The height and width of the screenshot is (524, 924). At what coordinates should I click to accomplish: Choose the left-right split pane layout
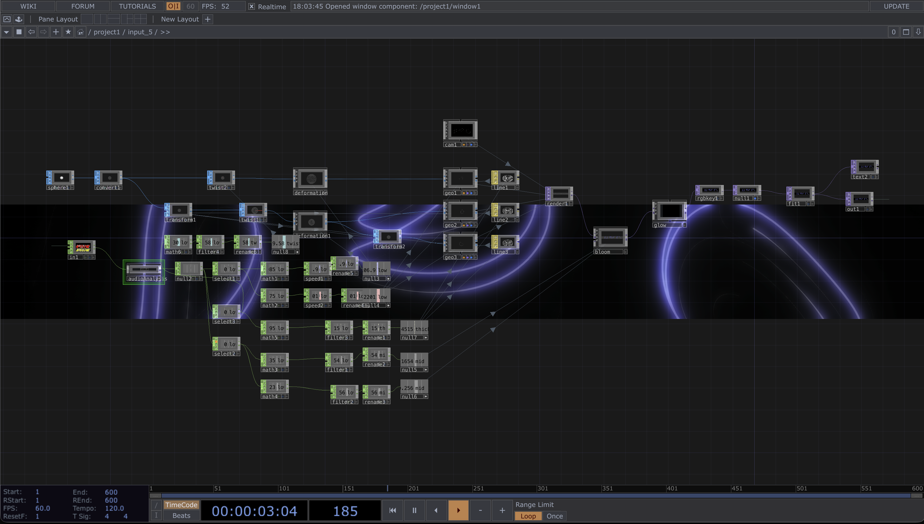coord(100,19)
